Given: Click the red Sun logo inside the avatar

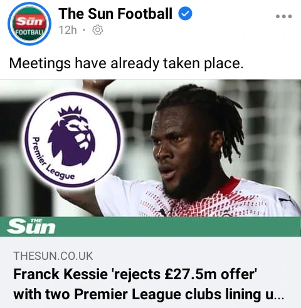Looking at the screenshot, I should tap(29, 22).
